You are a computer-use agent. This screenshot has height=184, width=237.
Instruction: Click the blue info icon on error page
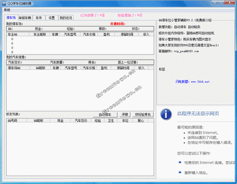pyautogui.click(x=166, y=114)
